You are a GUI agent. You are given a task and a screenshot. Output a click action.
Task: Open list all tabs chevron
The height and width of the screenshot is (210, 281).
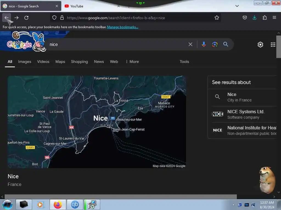coord(237,6)
